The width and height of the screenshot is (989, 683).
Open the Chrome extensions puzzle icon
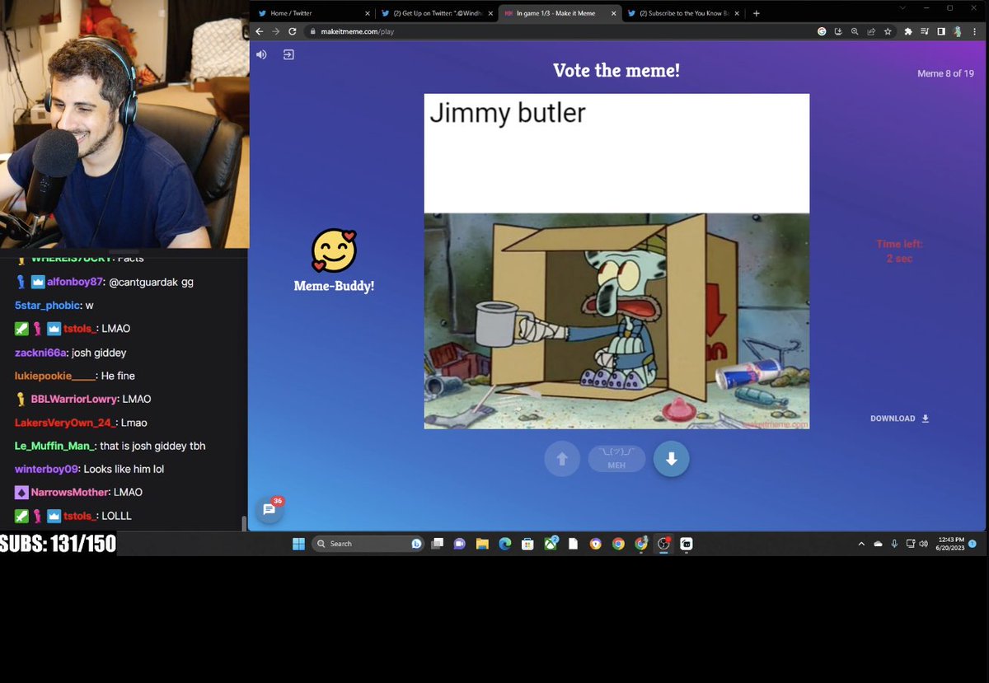click(908, 31)
